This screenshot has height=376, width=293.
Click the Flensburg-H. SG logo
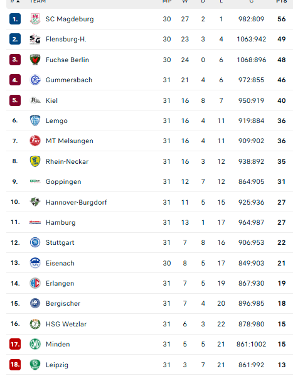[x=35, y=39]
